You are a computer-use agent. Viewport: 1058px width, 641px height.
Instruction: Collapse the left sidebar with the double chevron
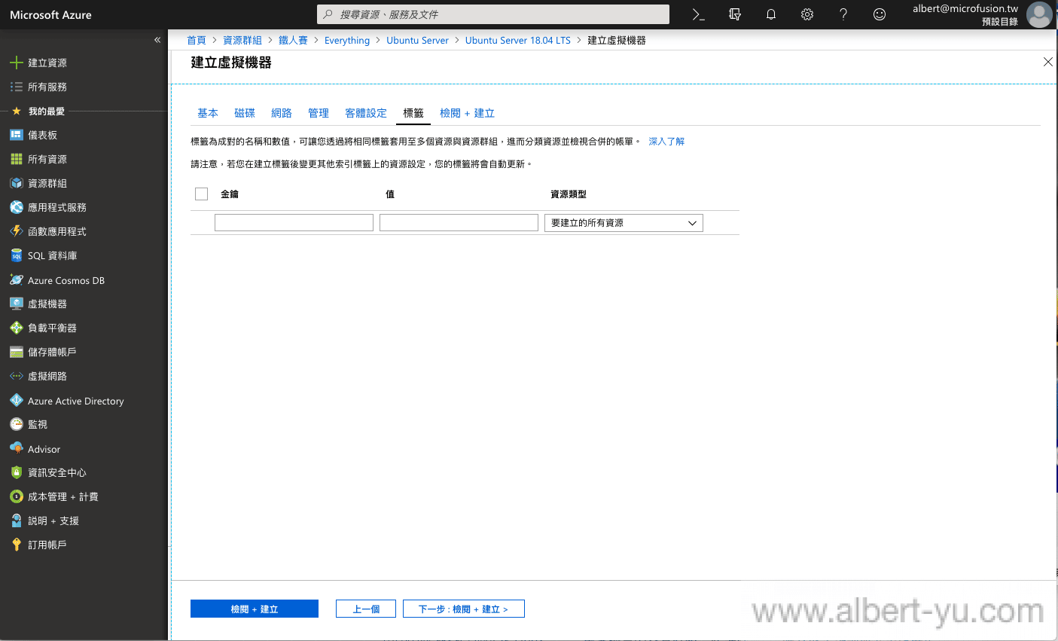tap(157, 40)
